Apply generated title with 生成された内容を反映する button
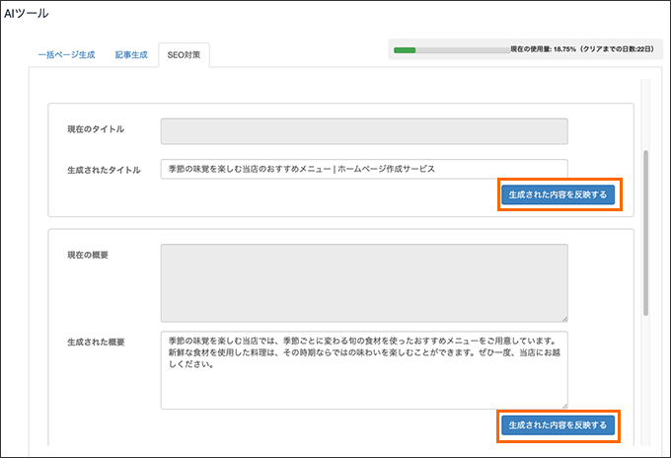671x458 pixels. tap(558, 194)
